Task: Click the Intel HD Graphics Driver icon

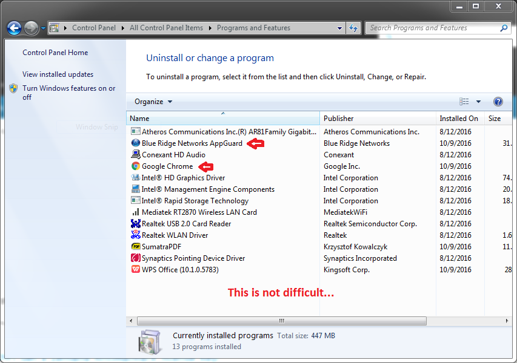Action: coord(136,177)
